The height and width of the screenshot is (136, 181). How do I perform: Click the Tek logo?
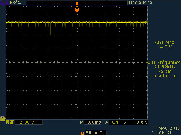[x=5, y=3]
